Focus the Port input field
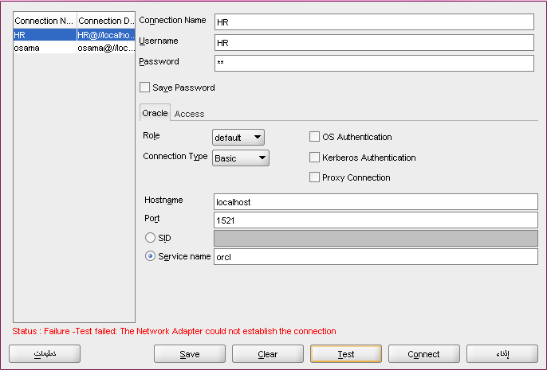 click(x=376, y=220)
